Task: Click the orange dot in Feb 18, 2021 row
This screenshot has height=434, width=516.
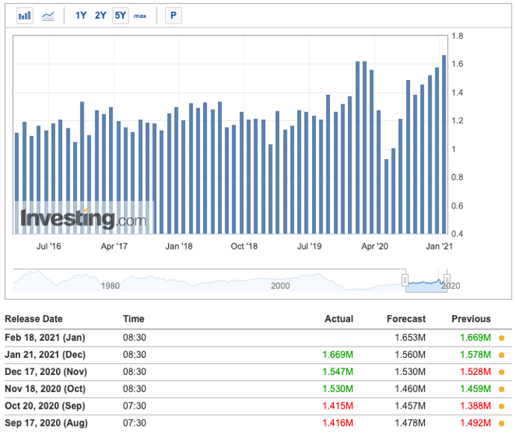Action: [502, 338]
